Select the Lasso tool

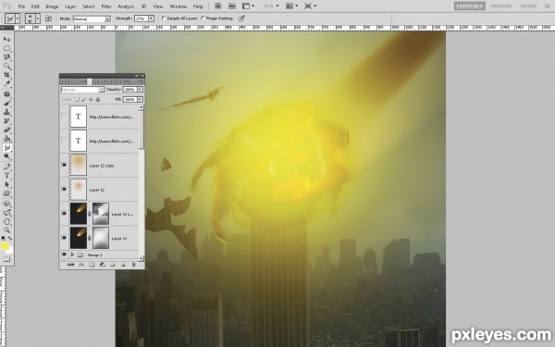click(6, 57)
